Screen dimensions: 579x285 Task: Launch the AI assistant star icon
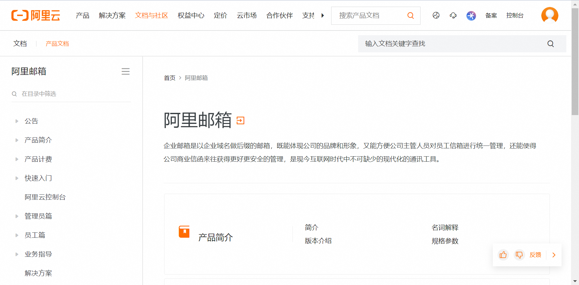pos(471,16)
